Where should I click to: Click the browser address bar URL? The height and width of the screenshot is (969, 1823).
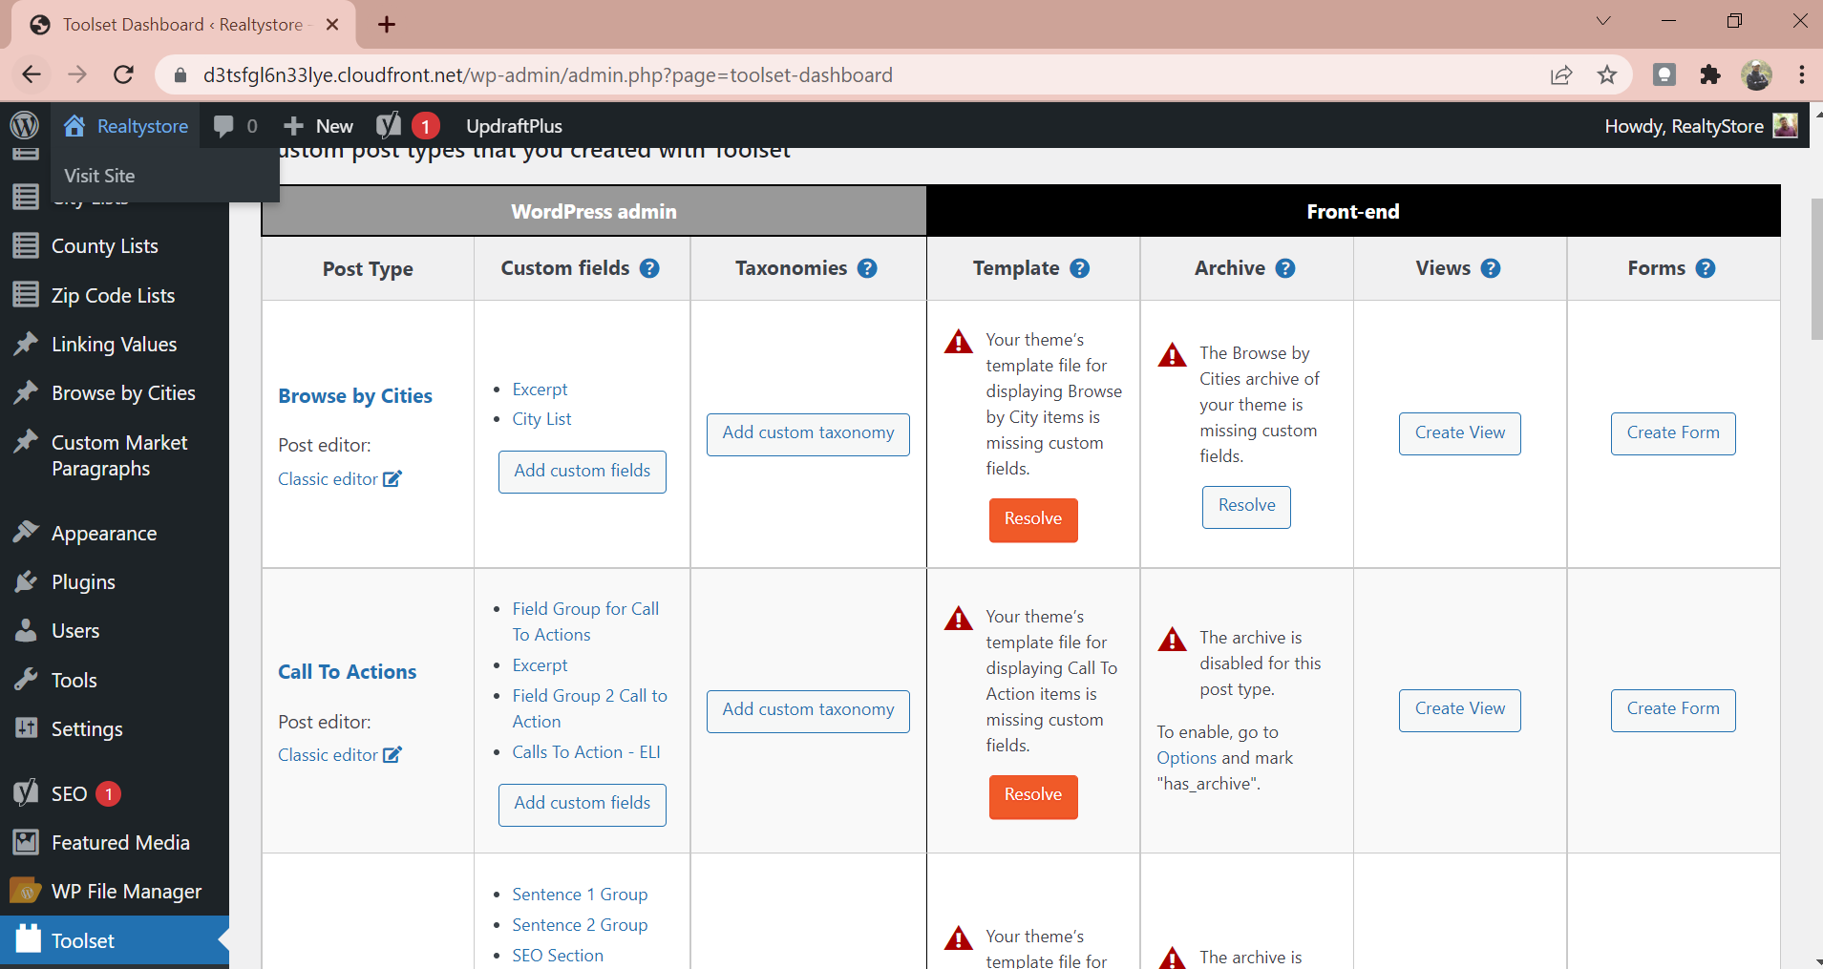point(547,75)
